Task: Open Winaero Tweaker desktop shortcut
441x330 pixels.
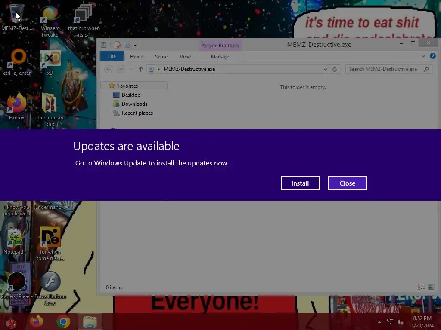Action: (50, 21)
